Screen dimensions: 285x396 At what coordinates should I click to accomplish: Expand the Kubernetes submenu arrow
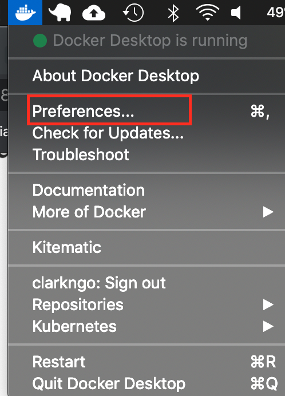point(268,326)
